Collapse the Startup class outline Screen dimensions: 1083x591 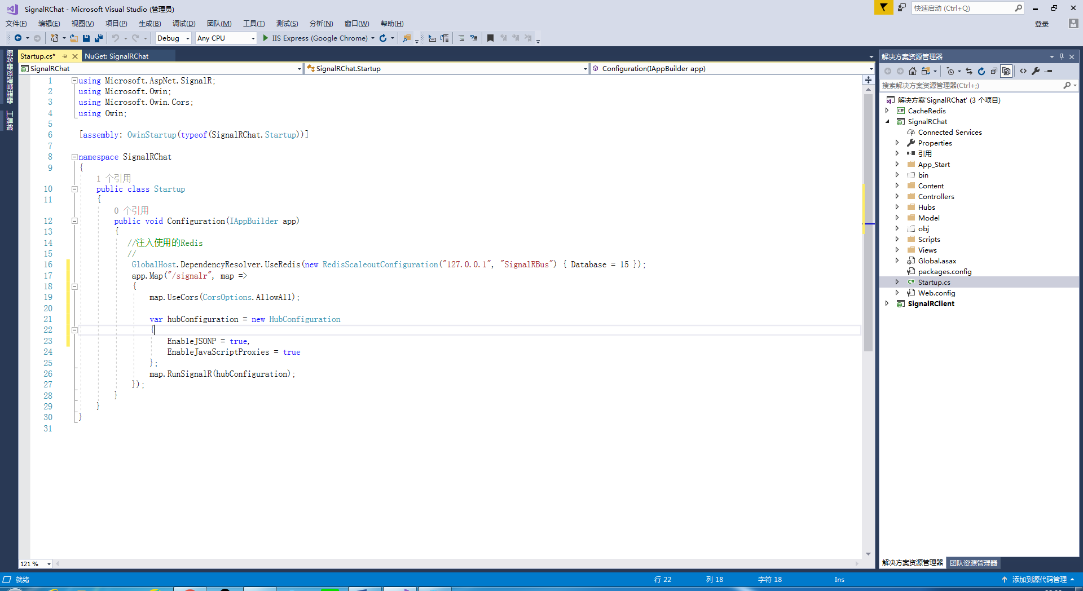[74, 189]
